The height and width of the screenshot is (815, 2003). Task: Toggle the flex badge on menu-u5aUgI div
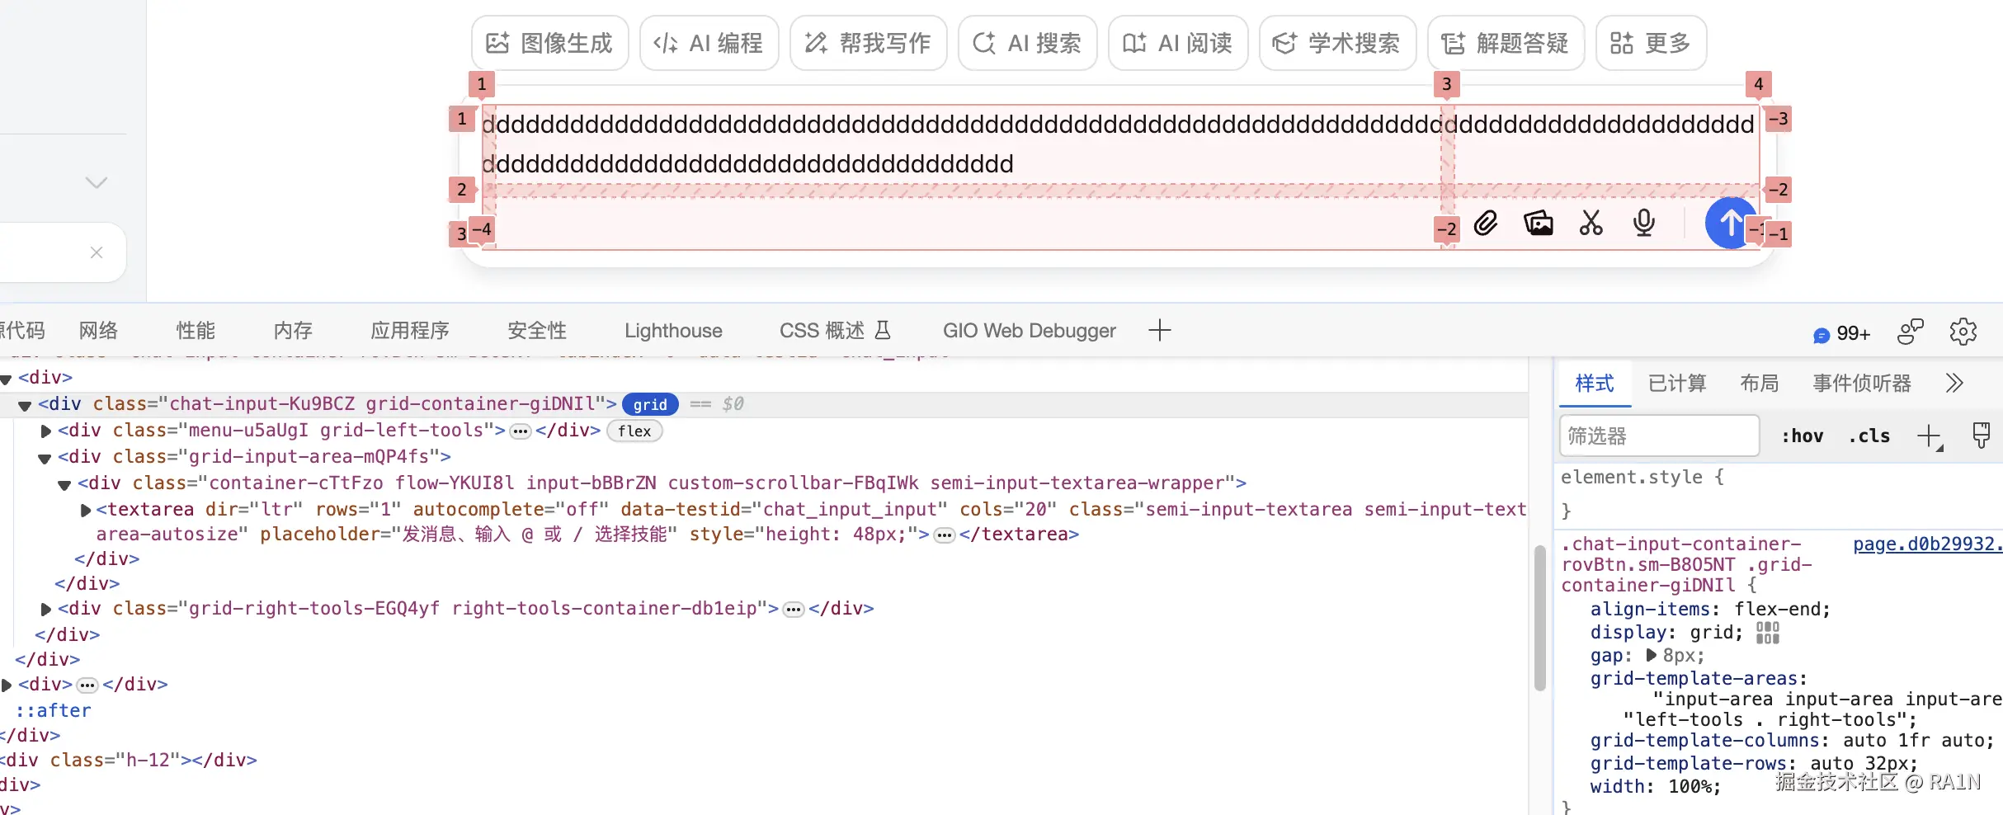point(634,431)
